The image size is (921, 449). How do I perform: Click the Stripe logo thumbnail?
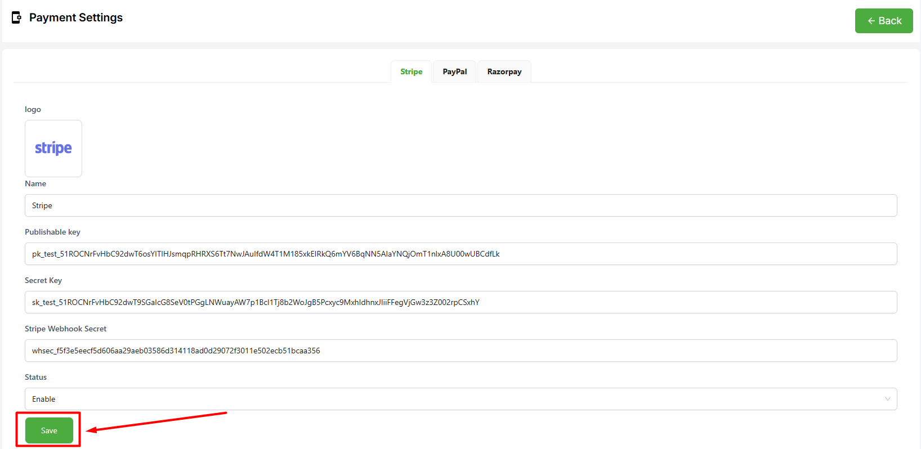pos(53,149)
